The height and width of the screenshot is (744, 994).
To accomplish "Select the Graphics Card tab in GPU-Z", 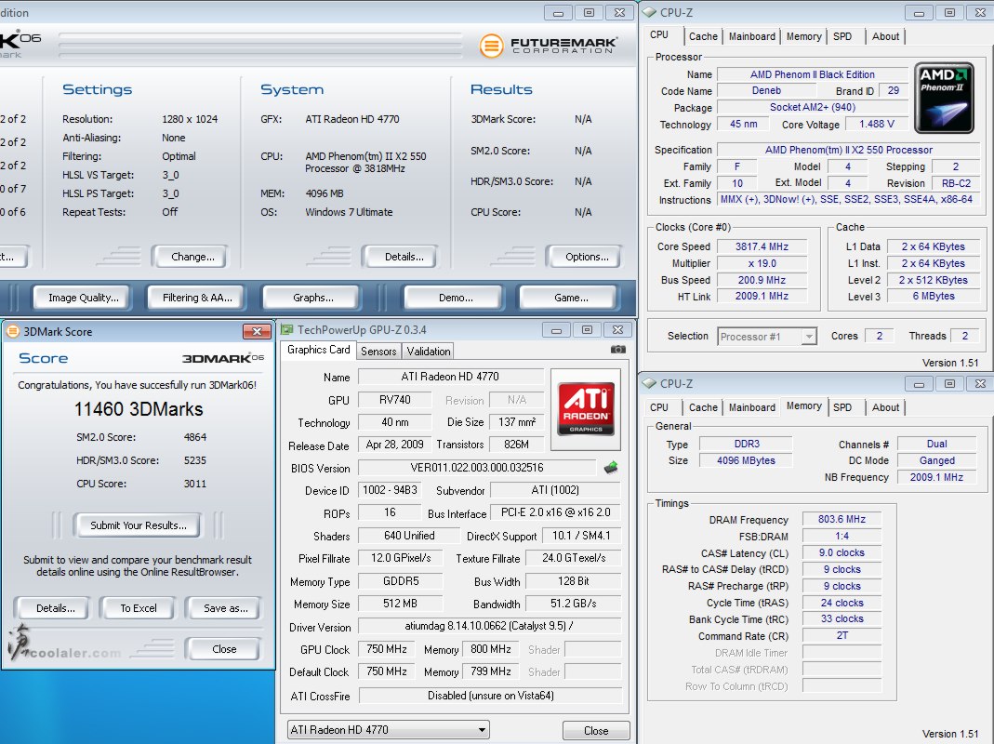I will [318, 350].
